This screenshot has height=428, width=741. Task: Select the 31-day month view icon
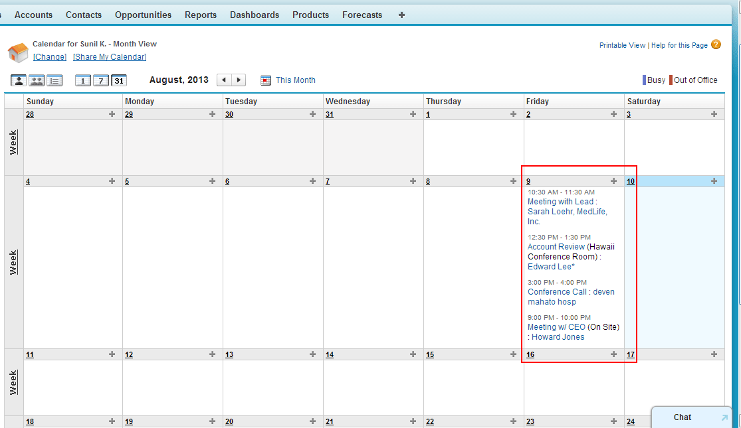(118, 80)
